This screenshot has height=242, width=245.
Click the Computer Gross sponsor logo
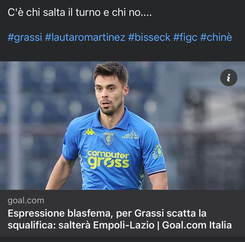coord(108,159)
